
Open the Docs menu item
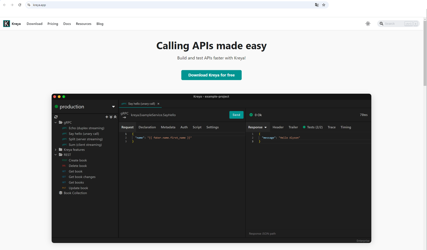[67, 24]
